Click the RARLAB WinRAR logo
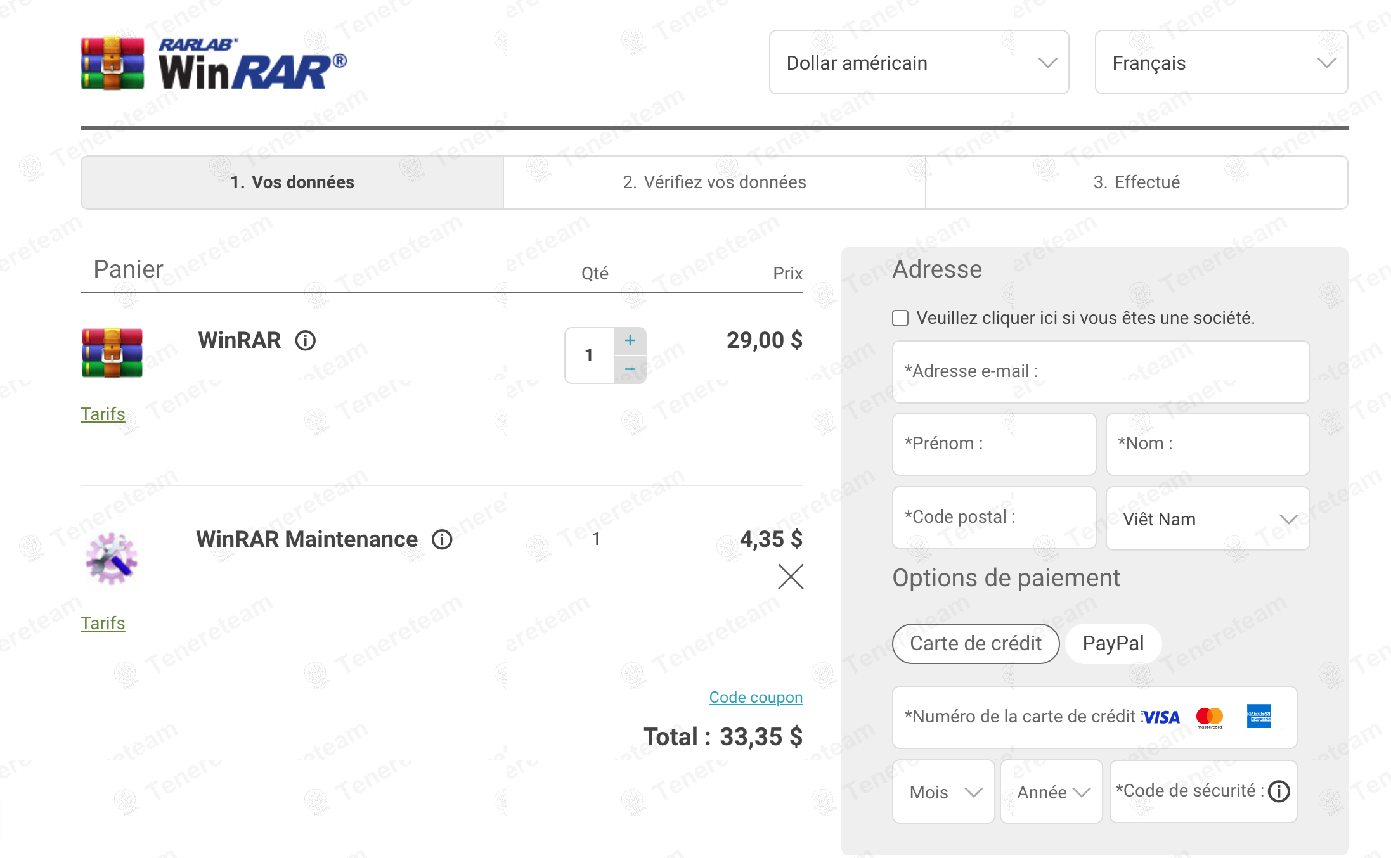The image size is (1391, 858). pos(214,63)
